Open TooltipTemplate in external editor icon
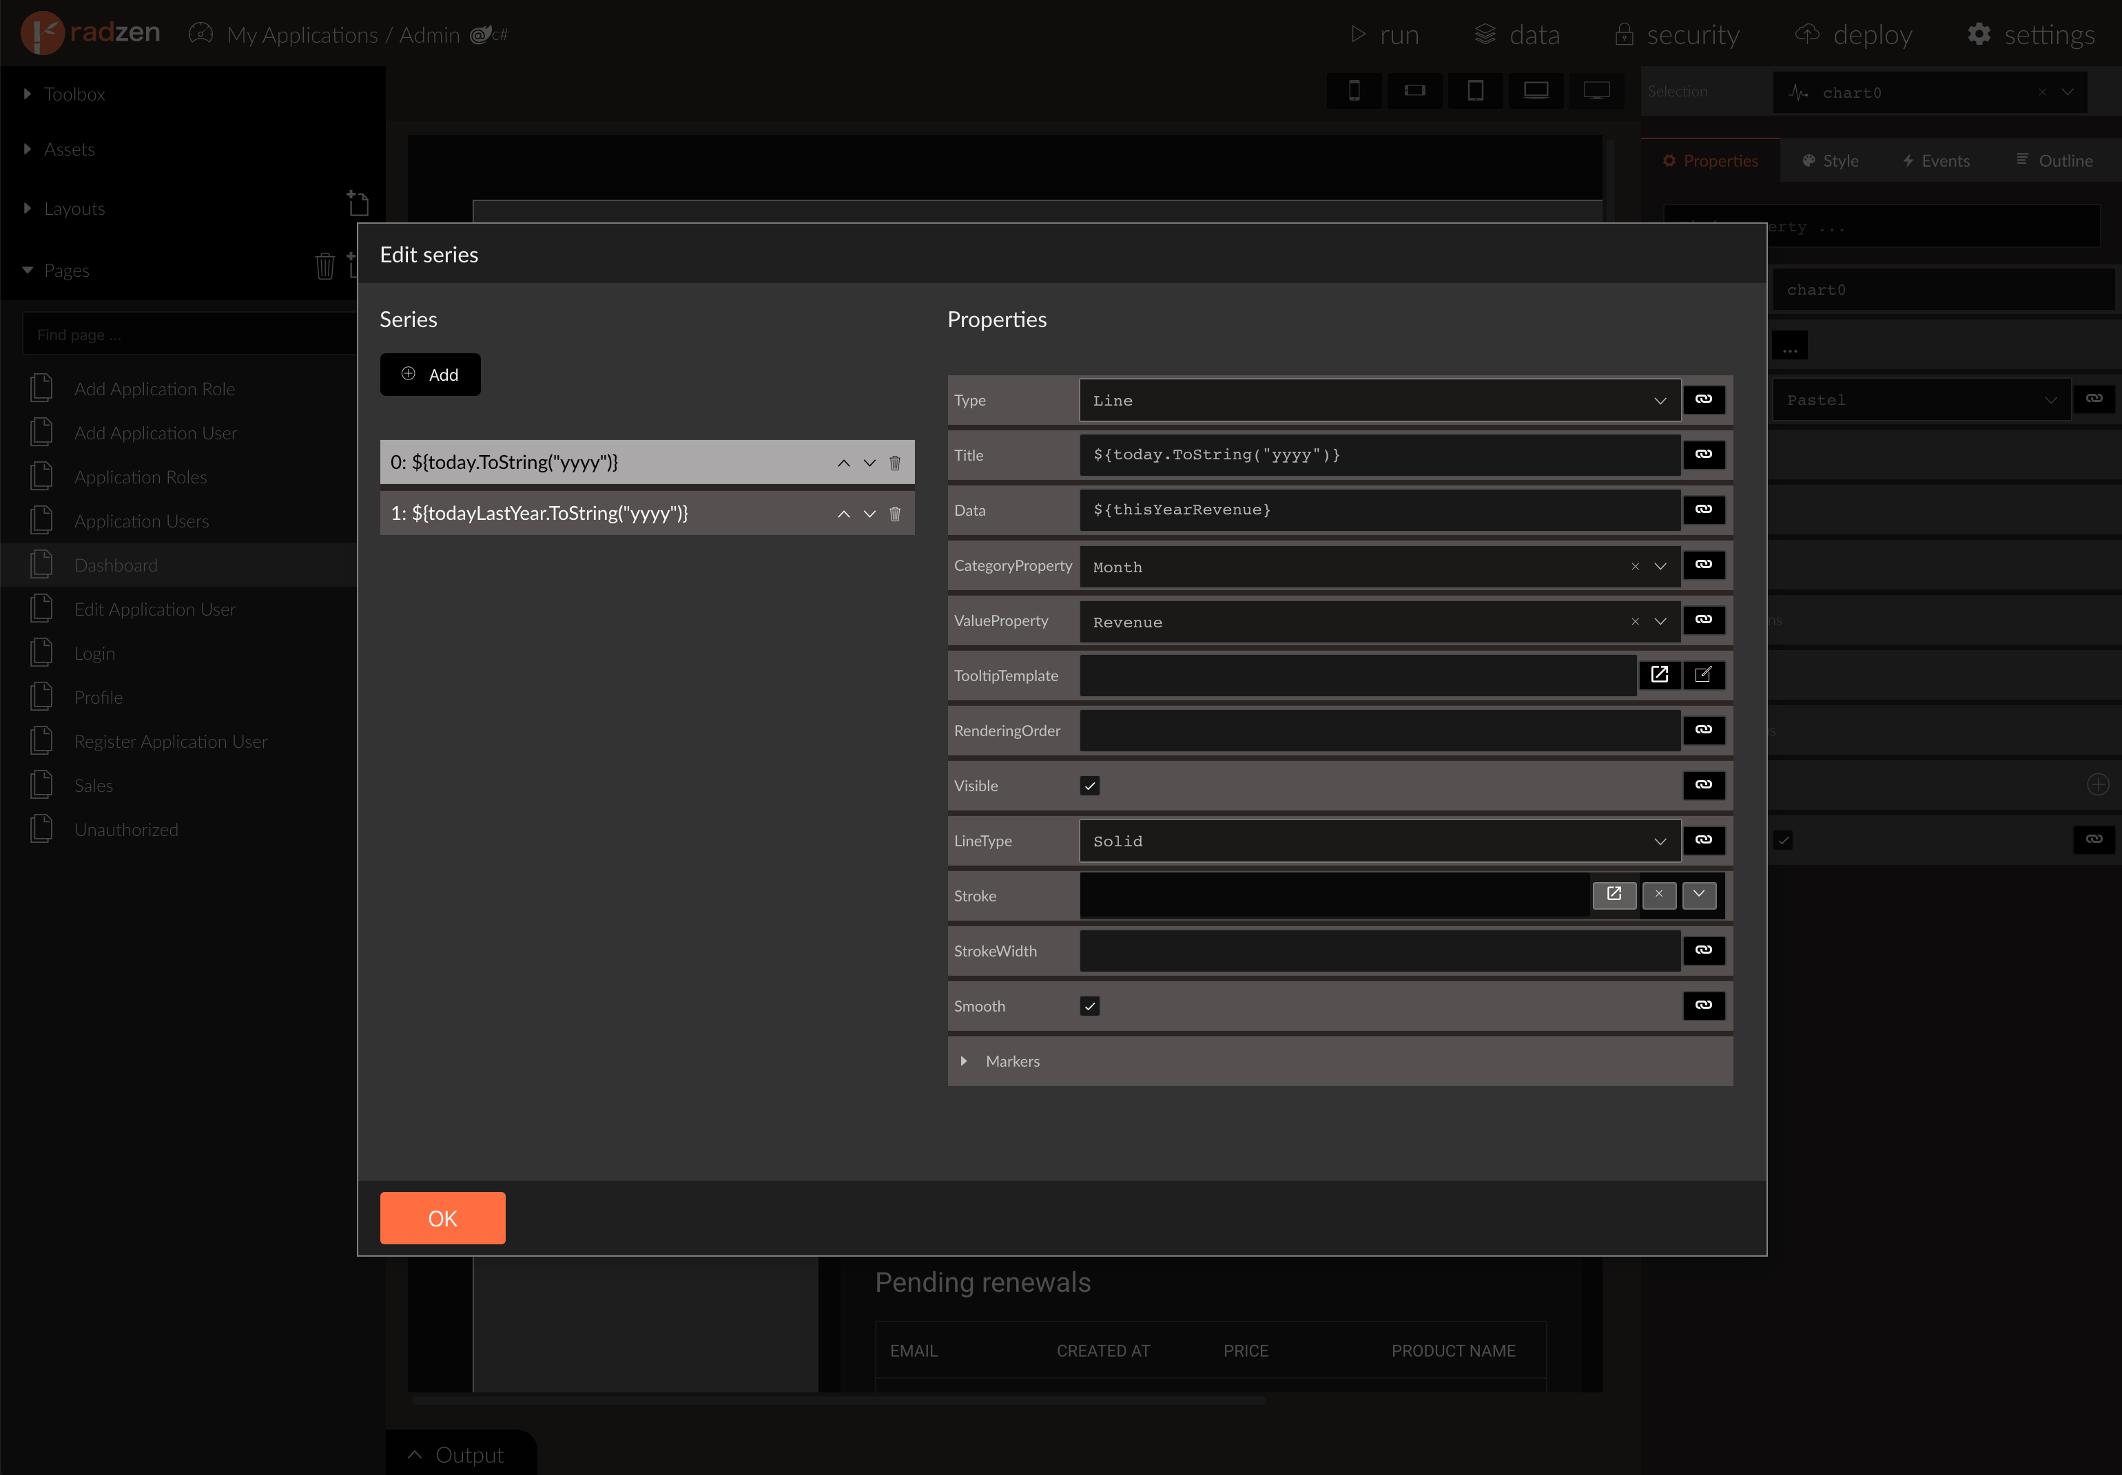Image resolution: width=2122 pixels, height=1475 pixels. [x=1659, y=675]
